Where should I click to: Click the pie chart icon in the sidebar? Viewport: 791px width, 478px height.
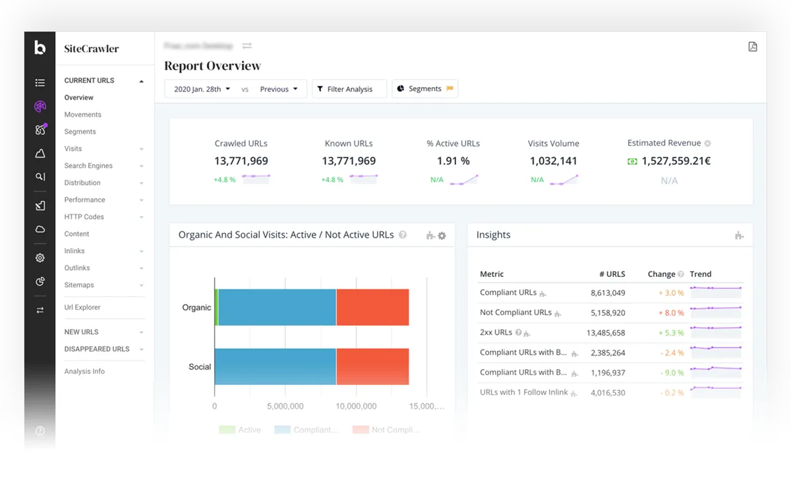pos(40,282)
